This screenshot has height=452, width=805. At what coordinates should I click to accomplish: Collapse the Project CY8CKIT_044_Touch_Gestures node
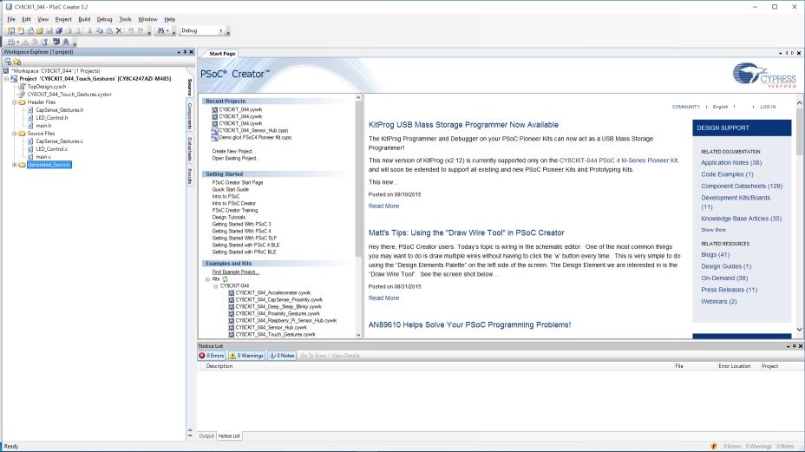pyautogui.click(x=7, y=79)
